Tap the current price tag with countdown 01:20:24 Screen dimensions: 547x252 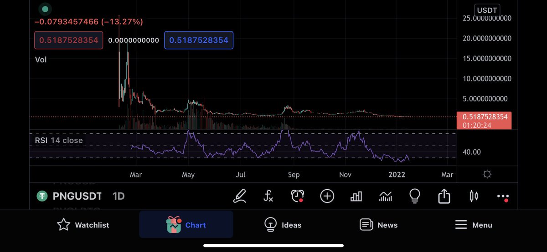484,121
